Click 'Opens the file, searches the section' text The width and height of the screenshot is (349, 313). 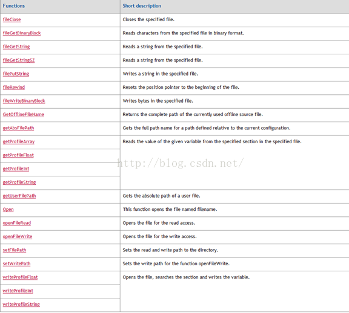click(186, 277)
